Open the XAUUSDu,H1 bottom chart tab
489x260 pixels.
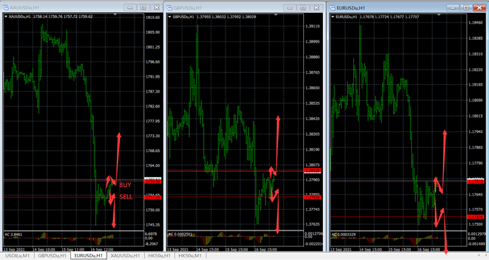click(125, 256)
